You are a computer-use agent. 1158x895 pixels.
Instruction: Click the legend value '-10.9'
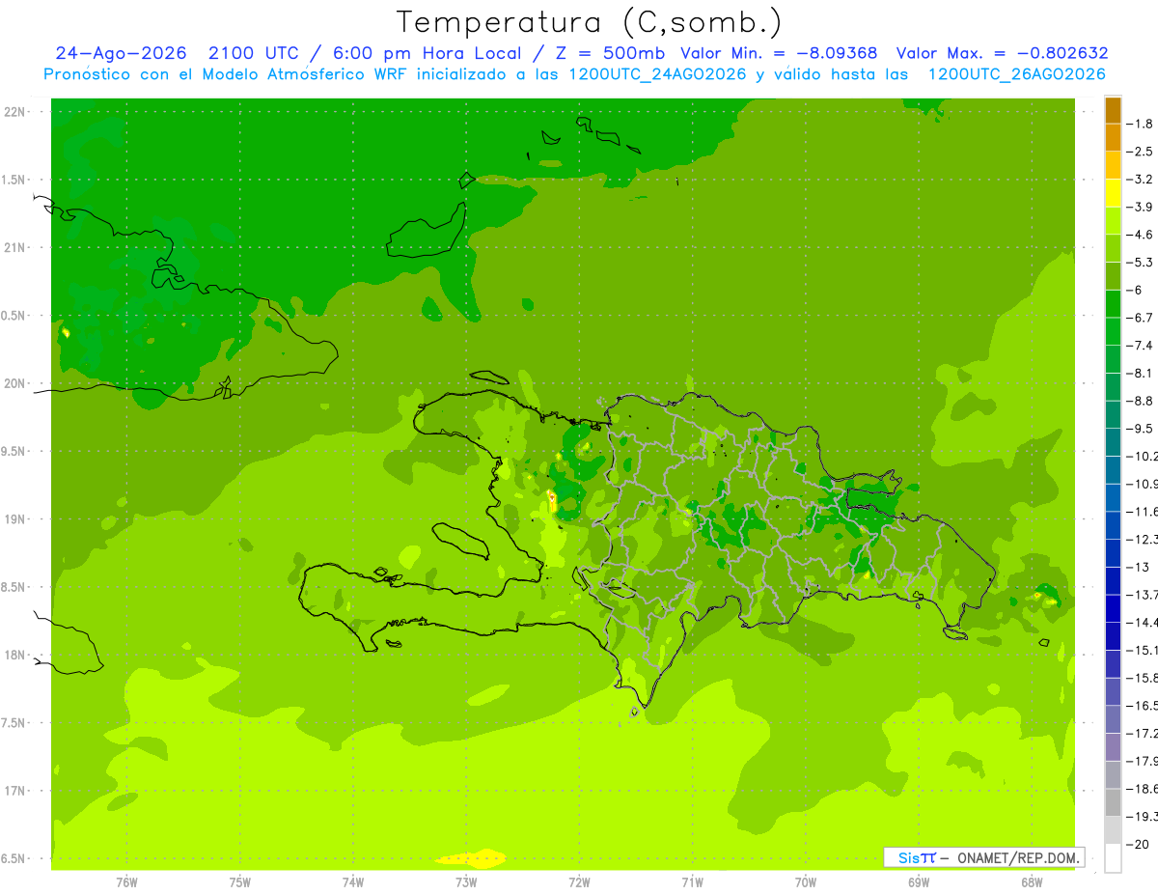(x=1142, y=484)
